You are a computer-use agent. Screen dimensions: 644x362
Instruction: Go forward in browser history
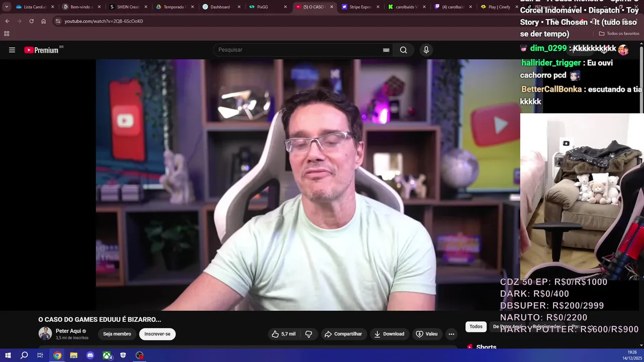[x=19, y=21]
